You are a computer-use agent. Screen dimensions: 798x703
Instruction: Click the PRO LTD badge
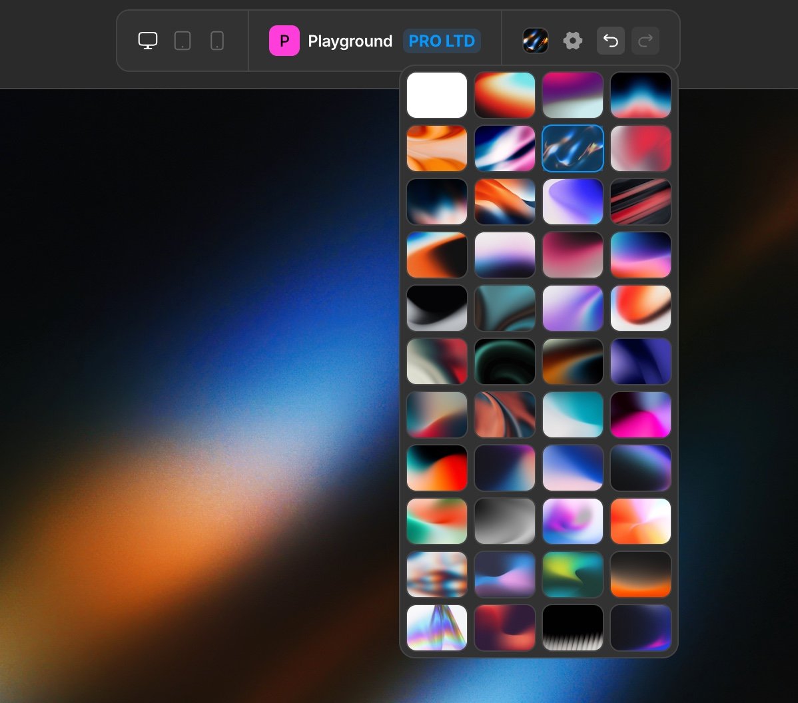pyautogui.click(x=442, y=41)
